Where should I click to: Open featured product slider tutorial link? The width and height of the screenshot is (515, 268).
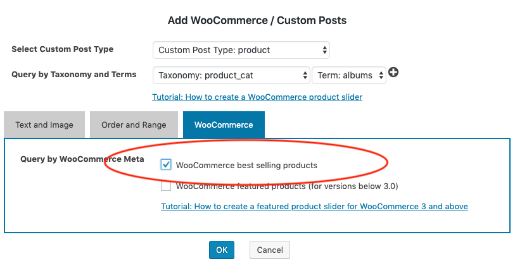314,207
